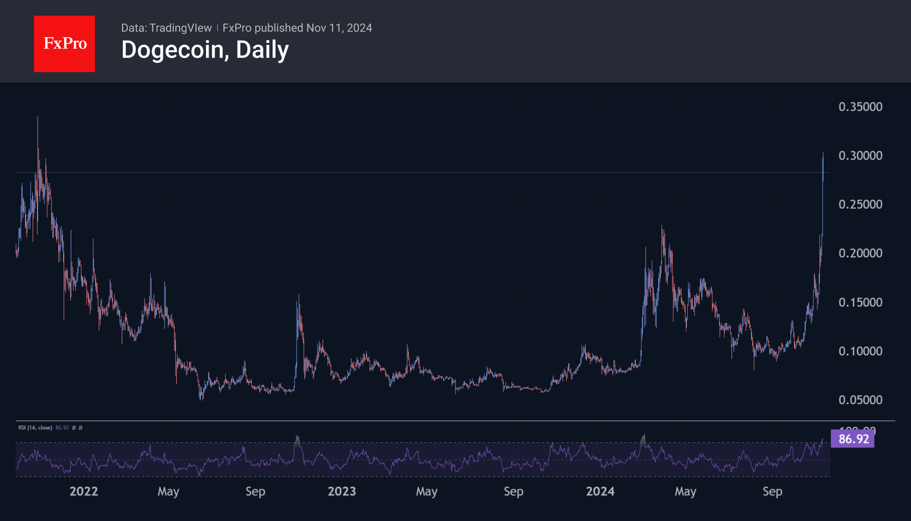Click the rightmost Sep time axis label
This screenshot has width=911, height=521.
point(772,491)
